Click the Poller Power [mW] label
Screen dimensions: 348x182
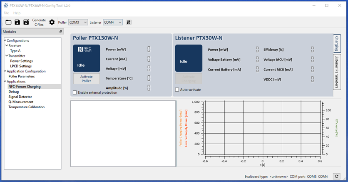116,49
